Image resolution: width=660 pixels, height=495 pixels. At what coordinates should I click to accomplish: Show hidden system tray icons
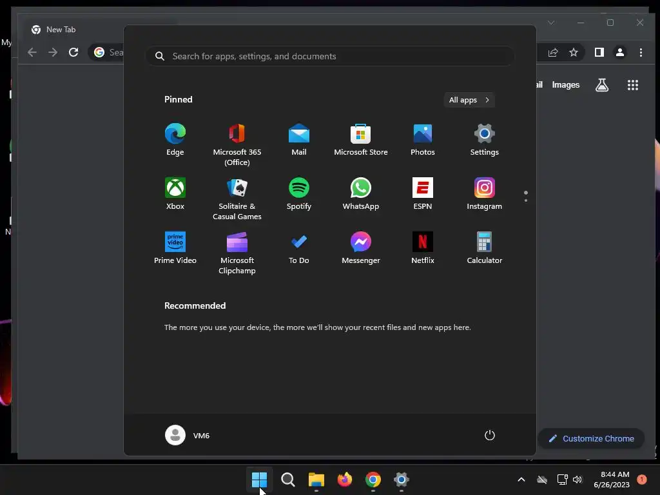click(x=521, y=480)
